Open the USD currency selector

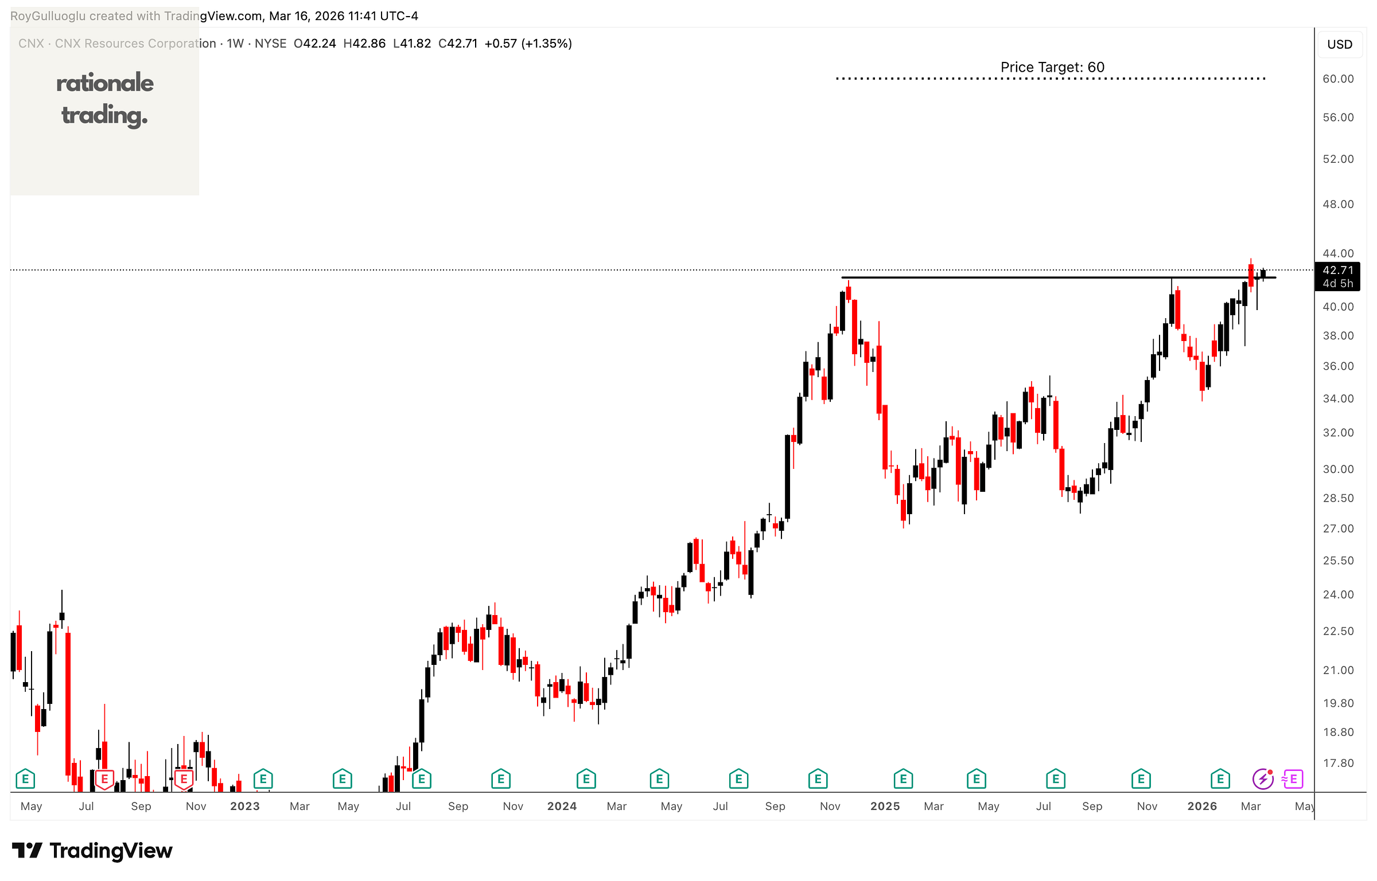click(1339, 44)
